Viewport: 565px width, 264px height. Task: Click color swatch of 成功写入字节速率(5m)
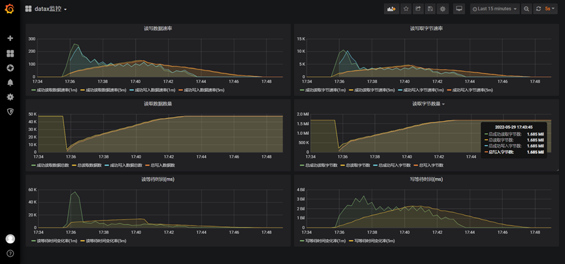[449, 90]
